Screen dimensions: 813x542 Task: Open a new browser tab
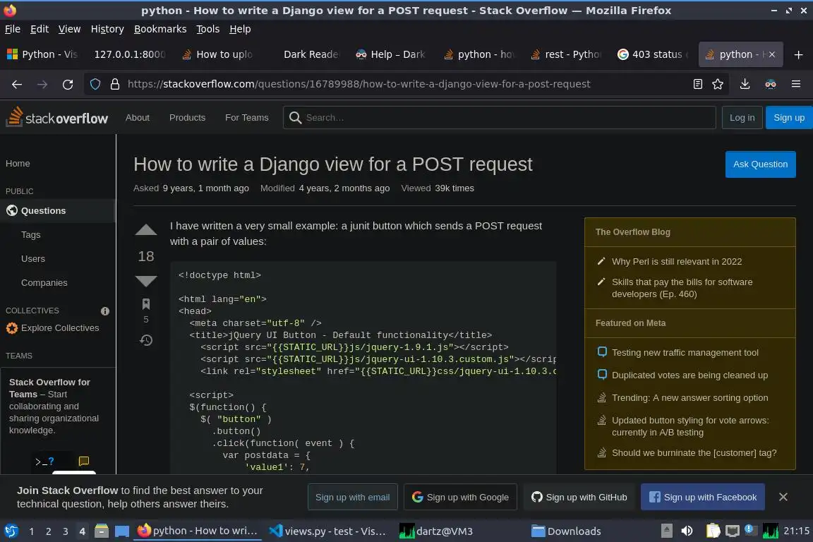(x=798, y=54)
